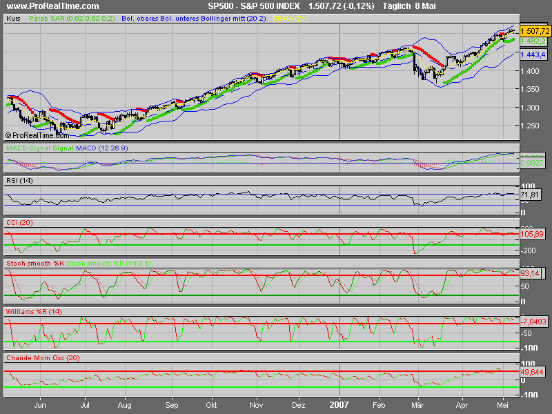This screenshot has width=552, height=414.
Task: Click the green 1.482,2 price tag
Action: (533, 41)
